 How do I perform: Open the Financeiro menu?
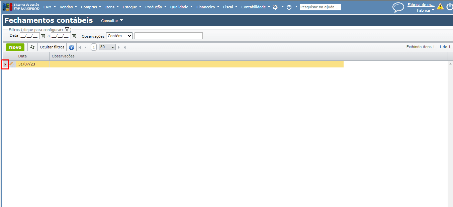pyautogui.click(x=208, y=7)
